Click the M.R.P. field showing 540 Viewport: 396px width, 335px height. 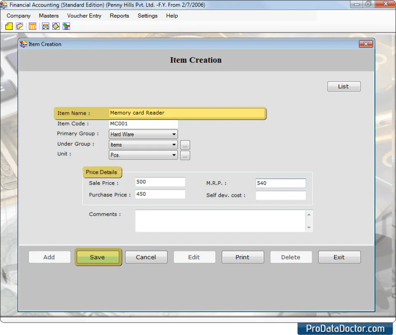pos(280,183)
